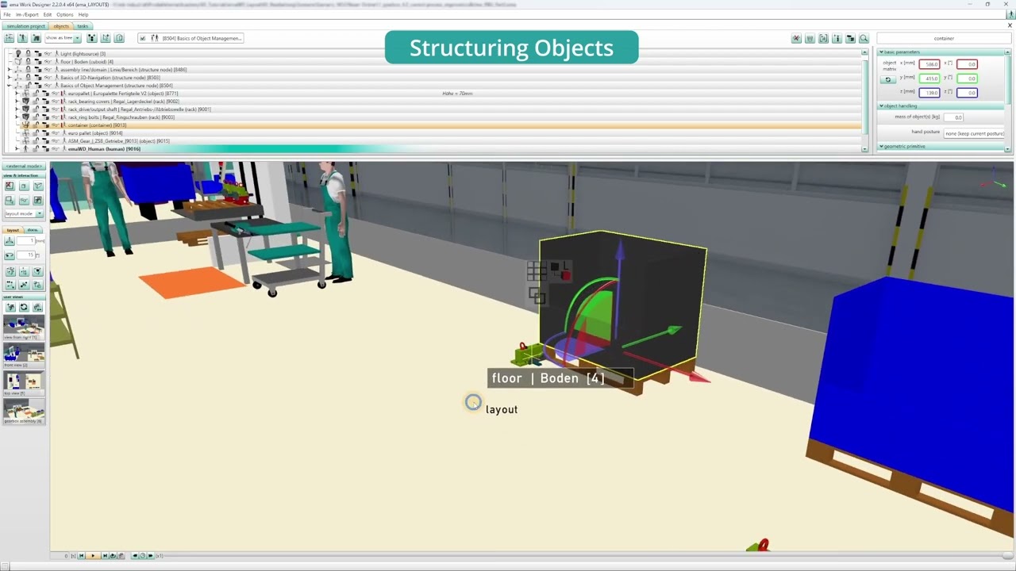
Task: Click the object tree vertical scrollbar
Action: click(864, 99)
